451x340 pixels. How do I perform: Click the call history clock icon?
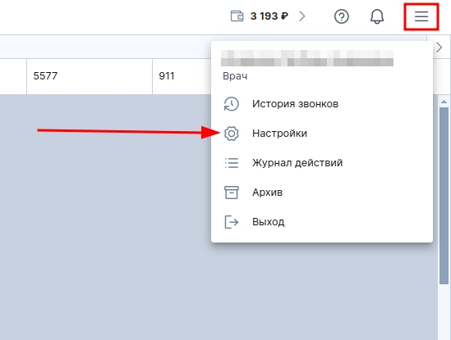point(232,104)
